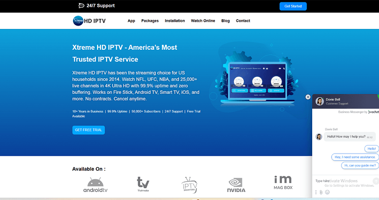Viewport: 379px width, 200px height.
Task: Click the "Available On :" heading
Action: [89, 169]
